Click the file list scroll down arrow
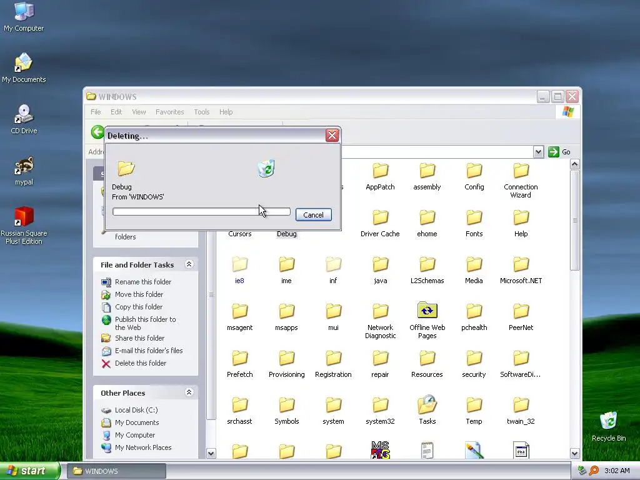640x480 pixels. [575, 454]
